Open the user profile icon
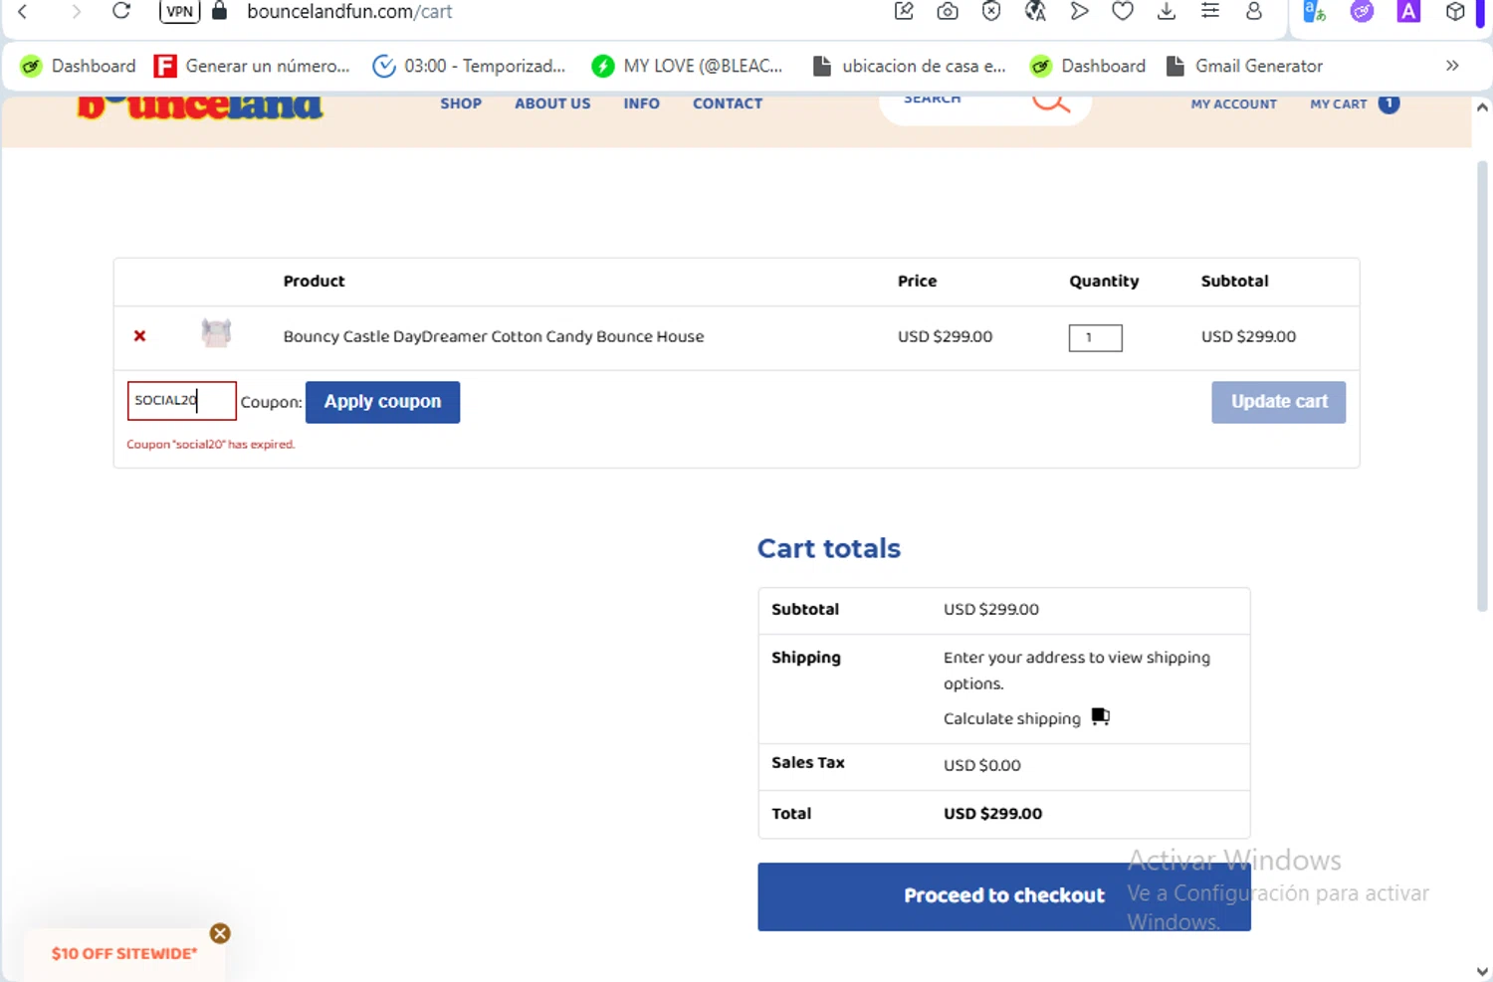The height and width of the screenshot is (982, 1493). pos(1254,12)
